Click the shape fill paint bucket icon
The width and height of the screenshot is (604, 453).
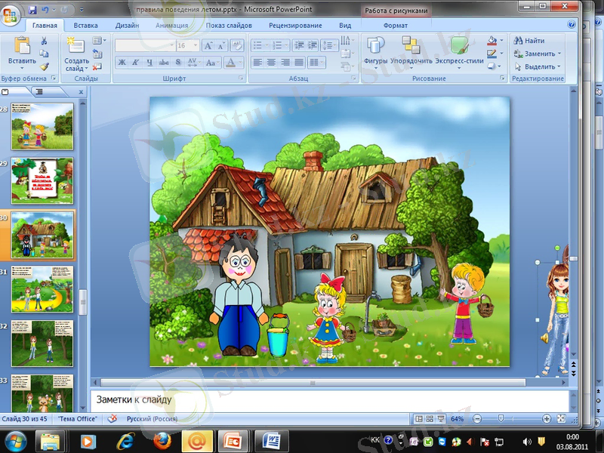(492, 41)
